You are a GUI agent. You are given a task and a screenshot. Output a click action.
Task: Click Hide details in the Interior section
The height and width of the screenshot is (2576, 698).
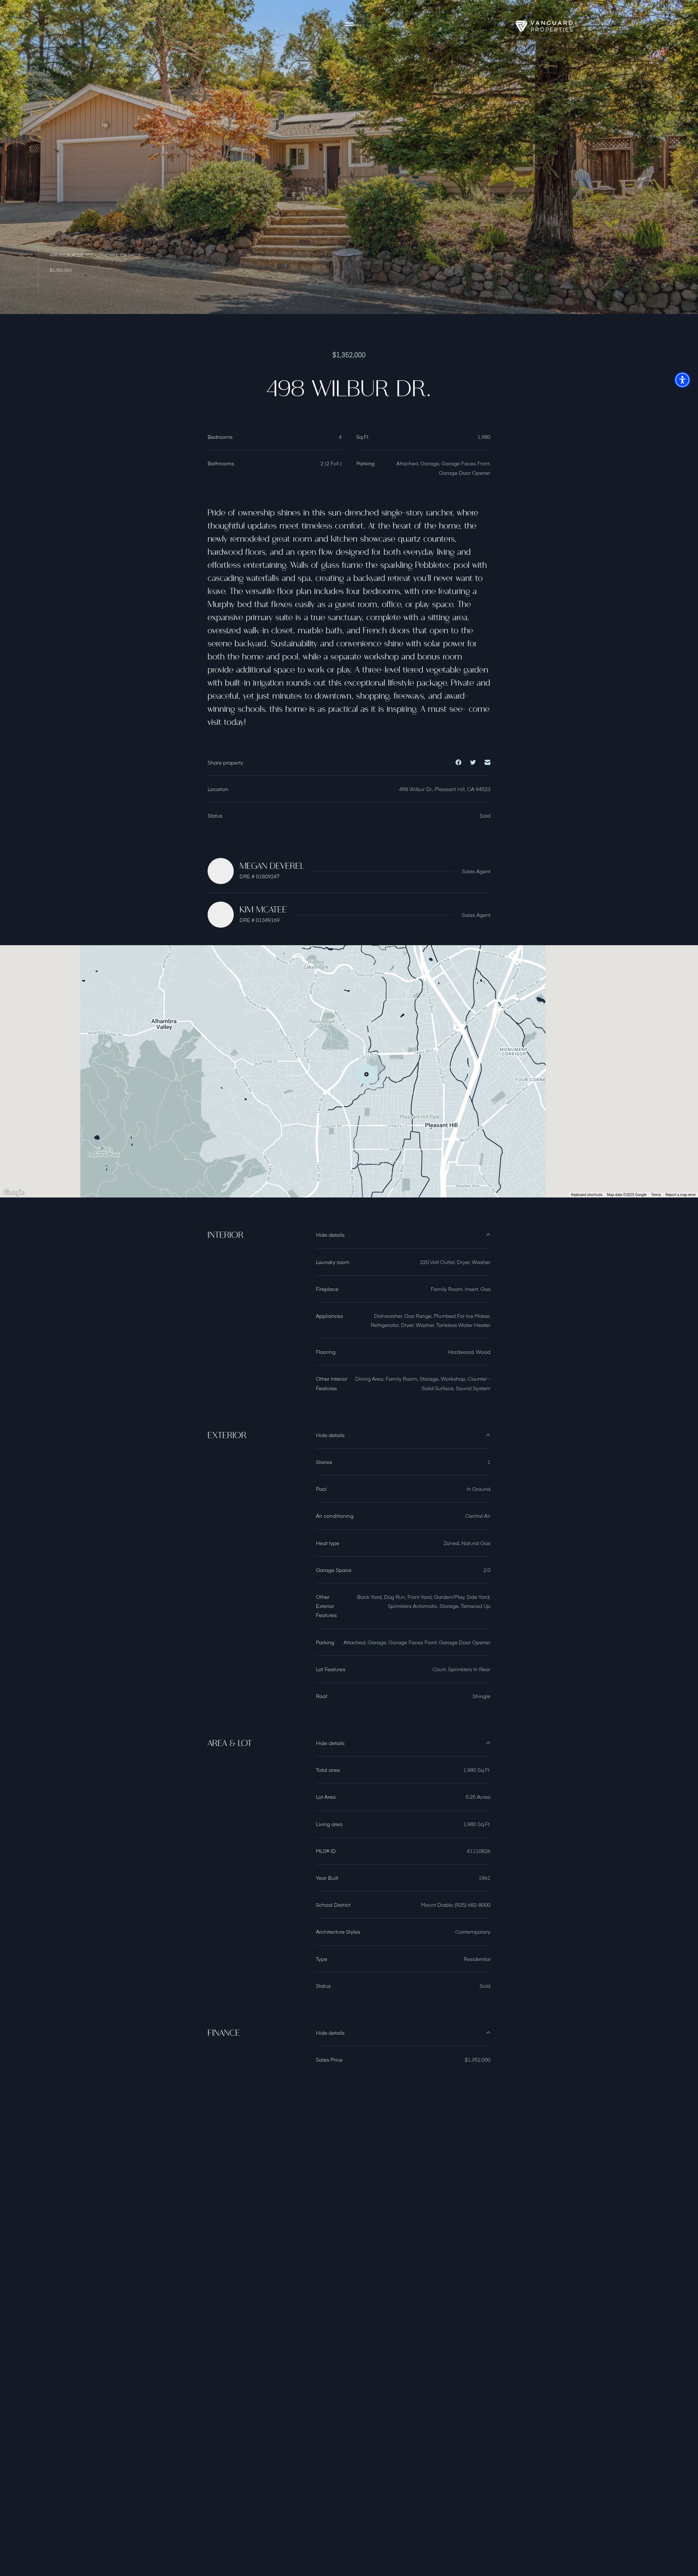coord(330,1235)
